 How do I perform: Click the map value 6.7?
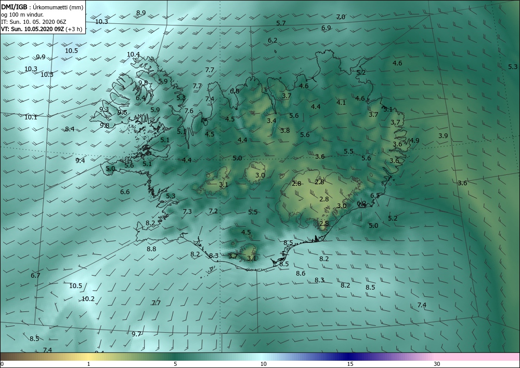pos(35,275)
